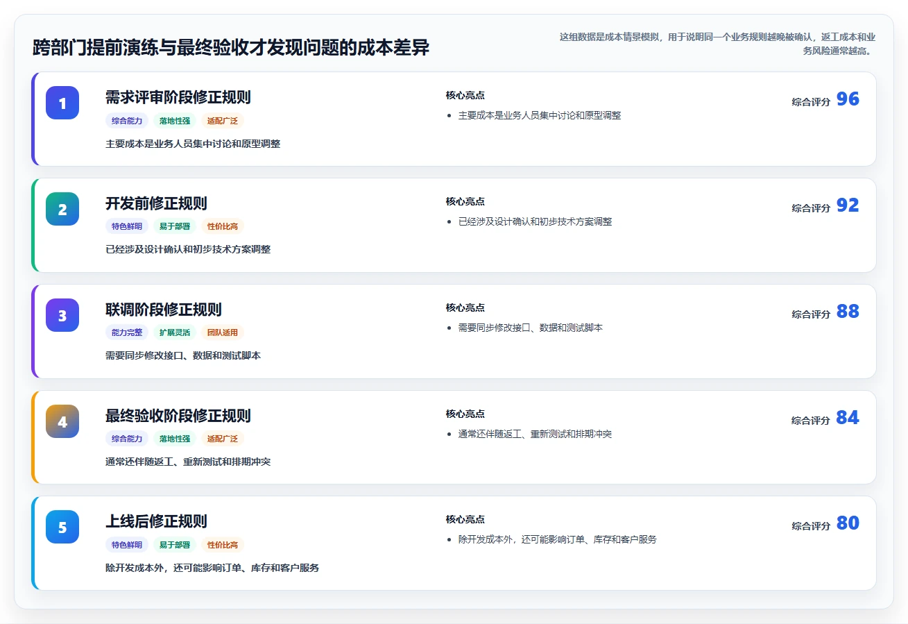This screenshot has height=624, width=908.
Task: Click 综合评分 label beside score 88
Action: (x=811, y=314)
